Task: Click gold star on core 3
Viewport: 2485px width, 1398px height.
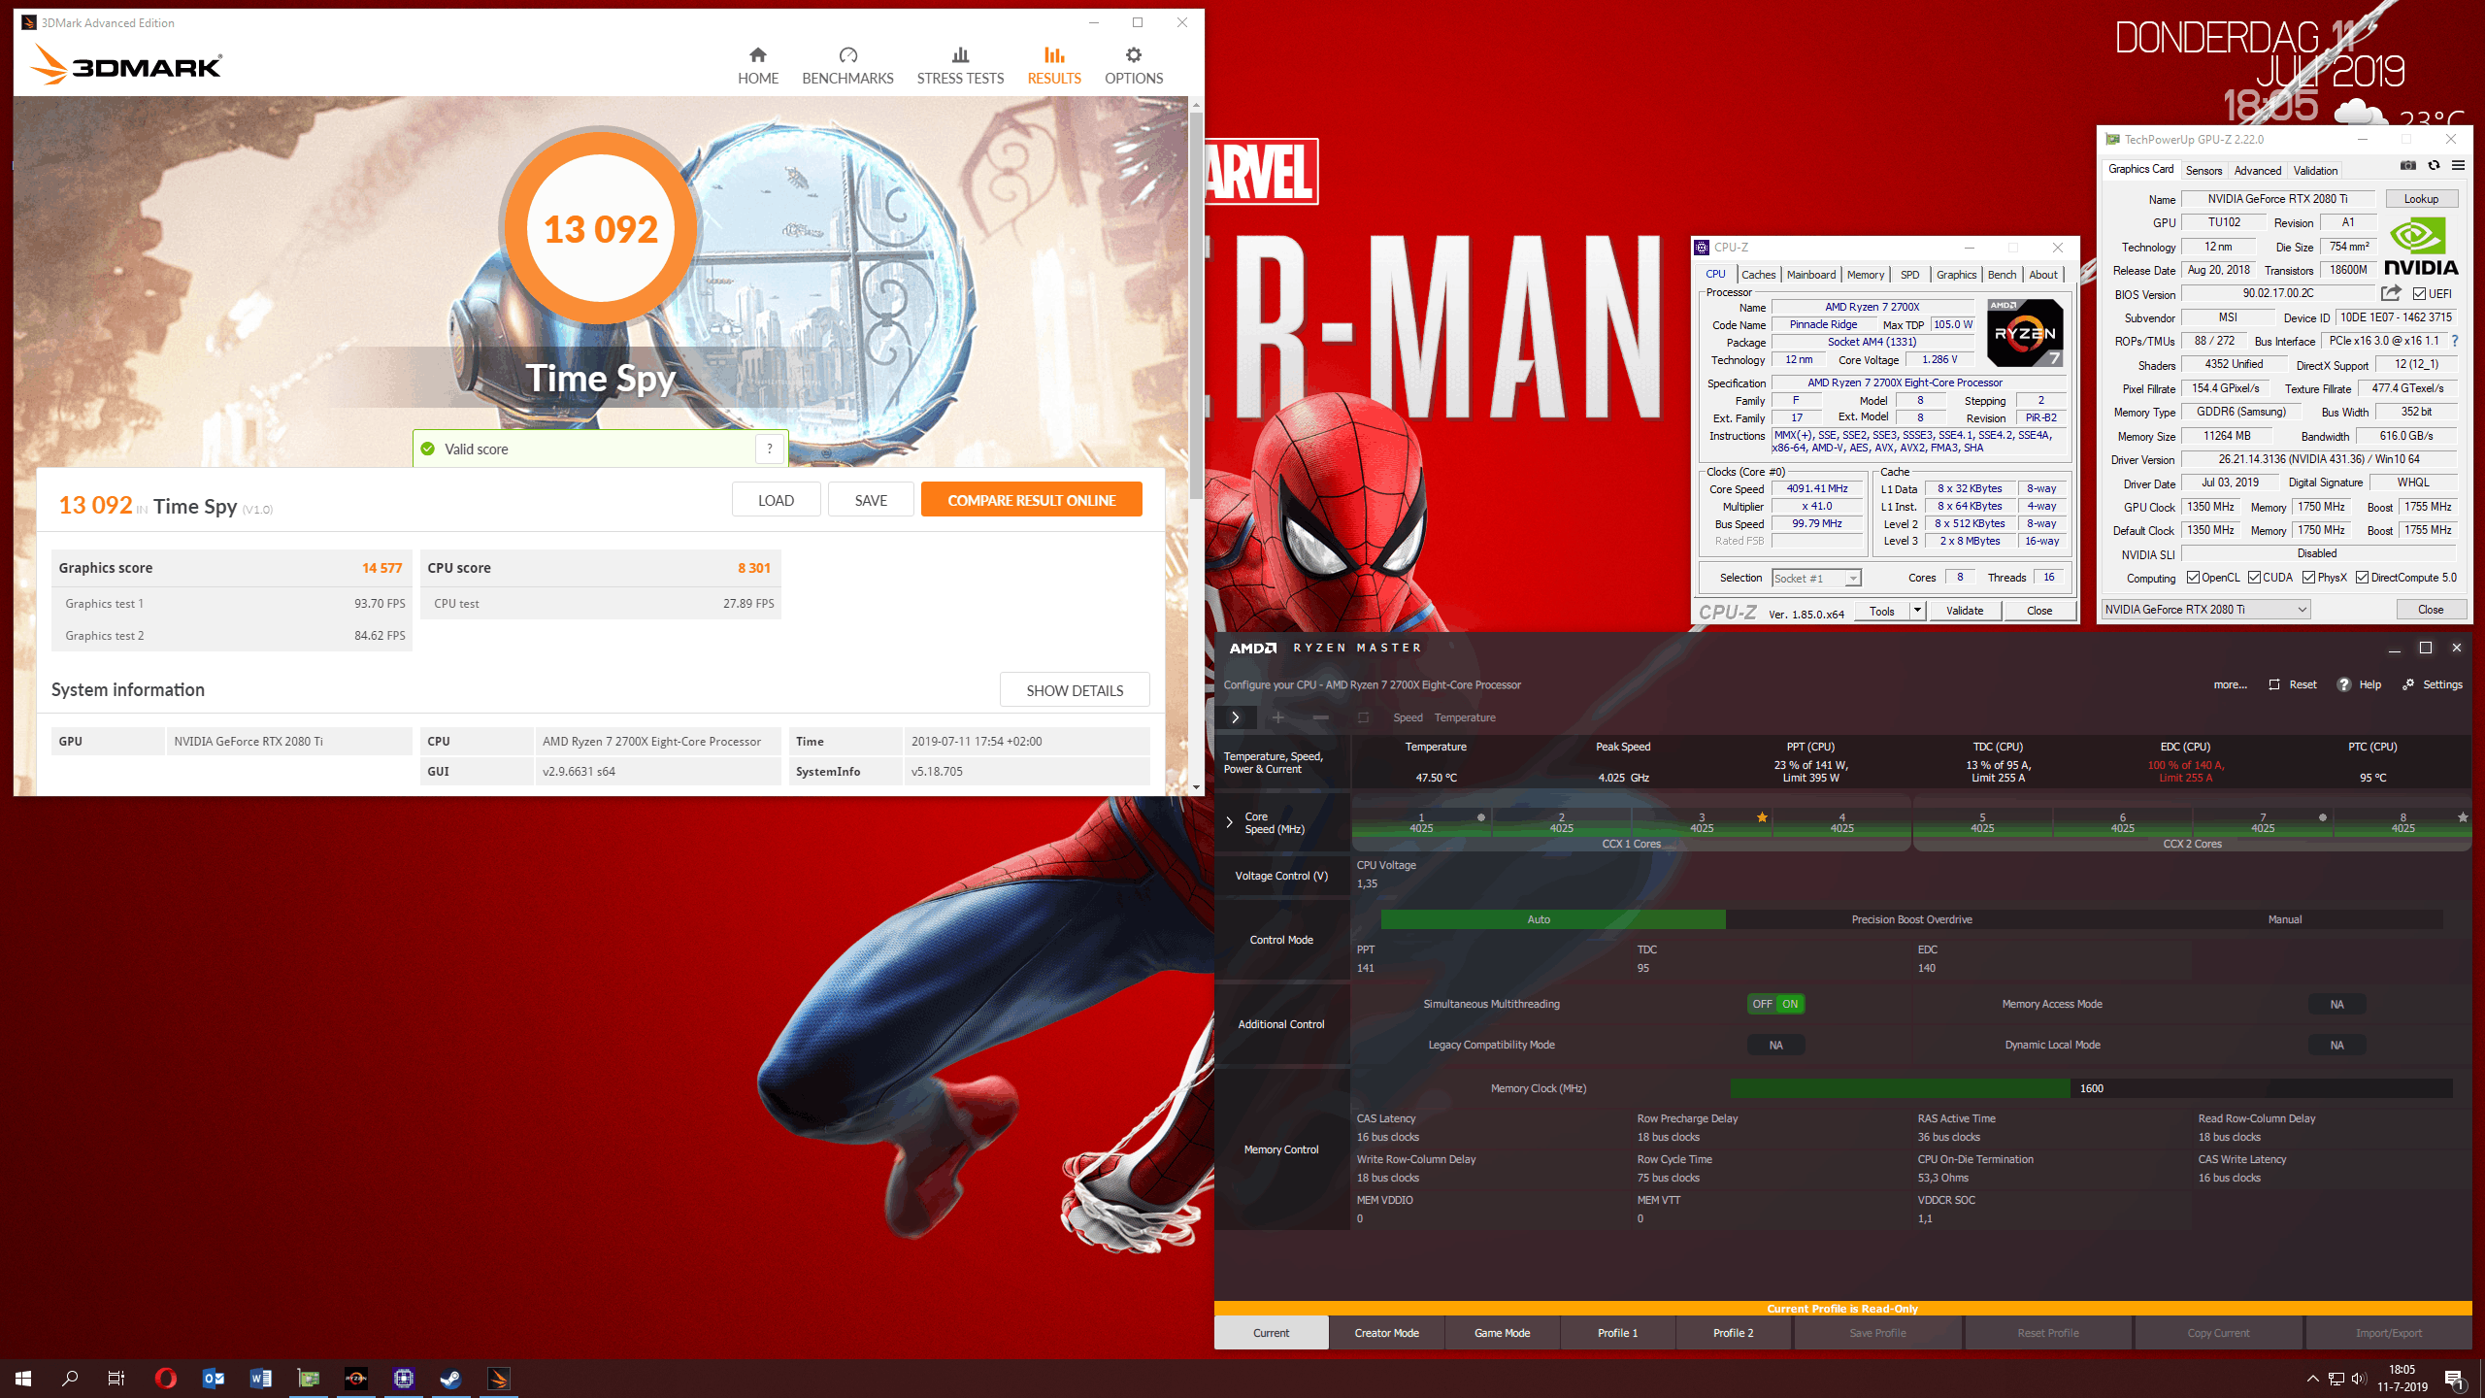Action: click(1762, 817)
